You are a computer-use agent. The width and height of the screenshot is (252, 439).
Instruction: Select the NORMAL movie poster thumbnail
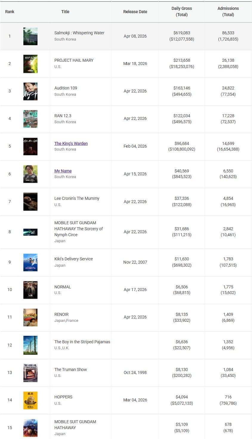pos(30,290)
